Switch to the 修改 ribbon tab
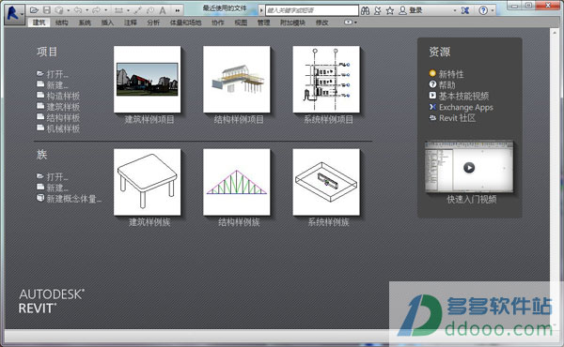Image resolution: width=564 pixels, height=347 pixels. tap(321, 23)
